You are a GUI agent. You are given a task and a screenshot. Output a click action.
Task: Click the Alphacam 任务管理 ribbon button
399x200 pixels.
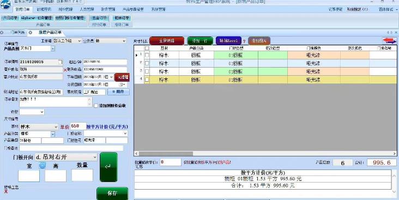coord(37,18)
